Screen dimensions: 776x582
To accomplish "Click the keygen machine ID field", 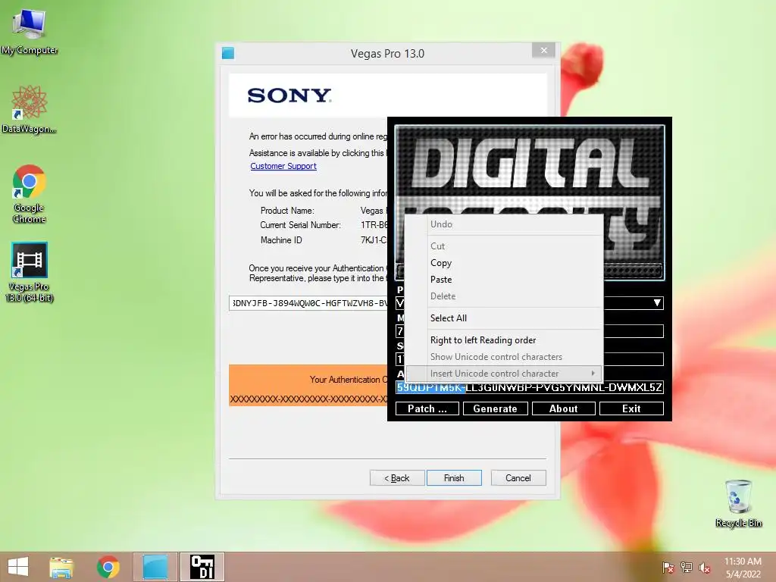I will pyautogui.click(x=633, y=331).
